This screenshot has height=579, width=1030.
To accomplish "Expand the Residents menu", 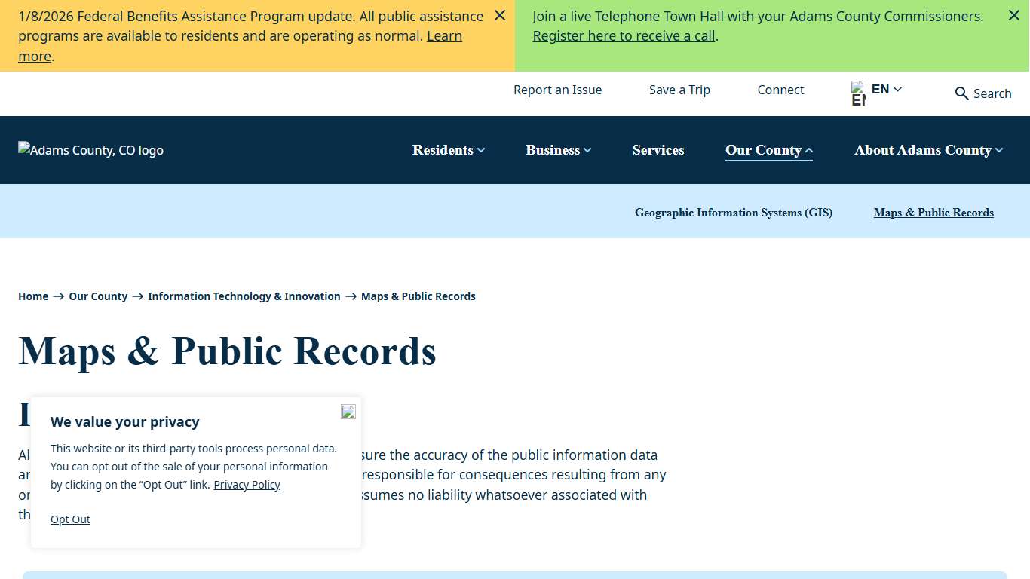I will click(443, 150).
